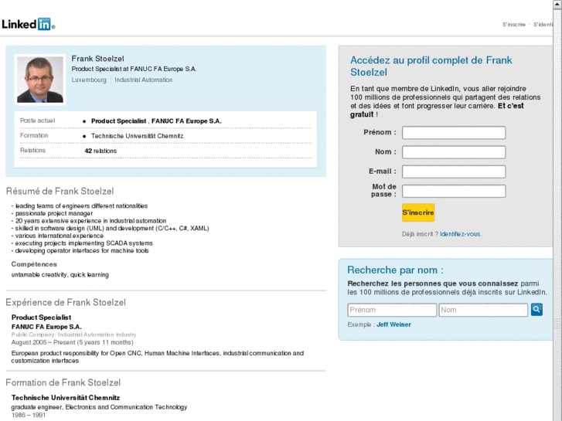Click the Compétences subheading
The image size is (562, 421).
point(34,264)
